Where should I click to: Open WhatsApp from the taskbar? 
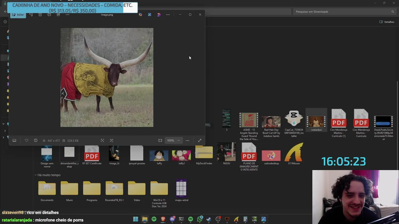click(199, 219)
